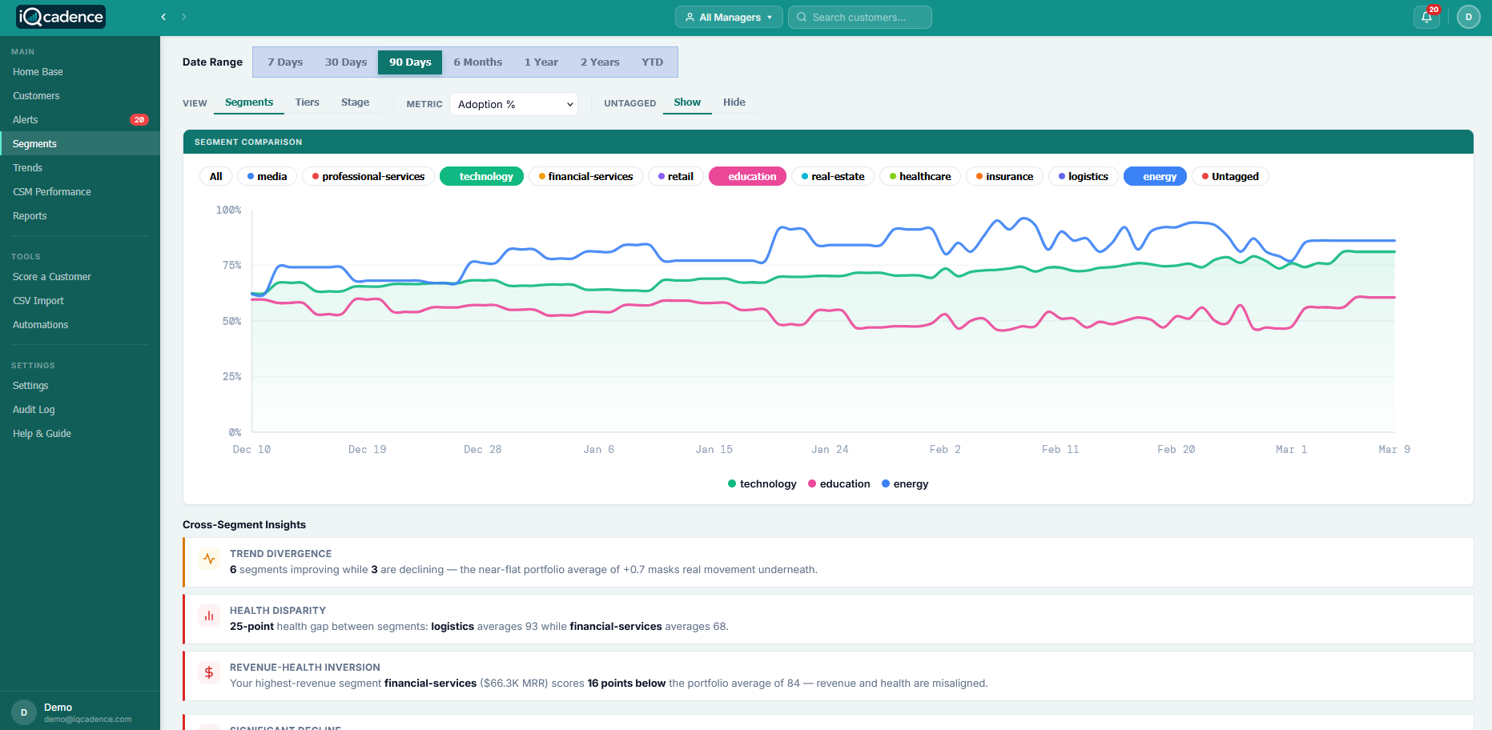
Task: Open the Segments sidebar entry
Action: 34,143
